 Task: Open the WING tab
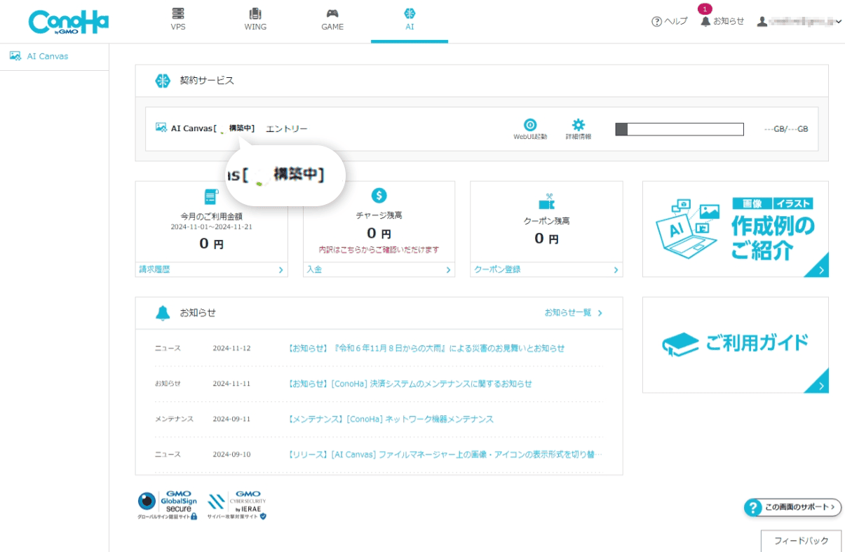pyautogui.click(x=255, y=20)
